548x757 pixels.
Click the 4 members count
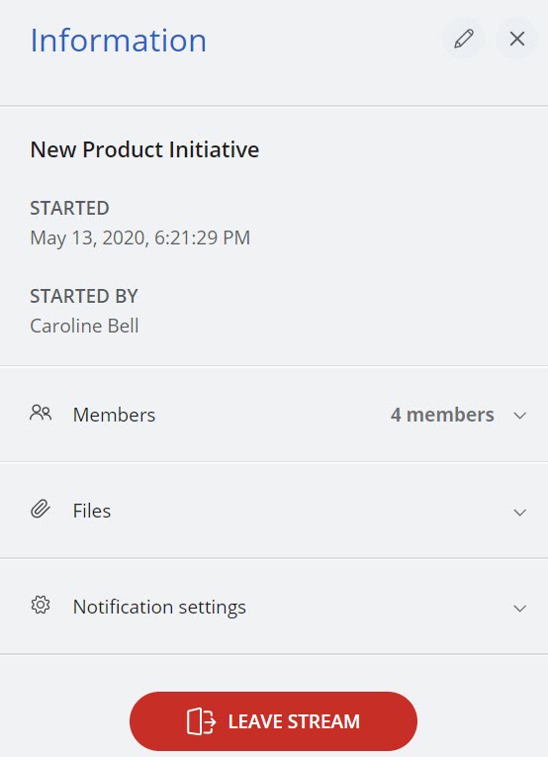coord(442,415)
